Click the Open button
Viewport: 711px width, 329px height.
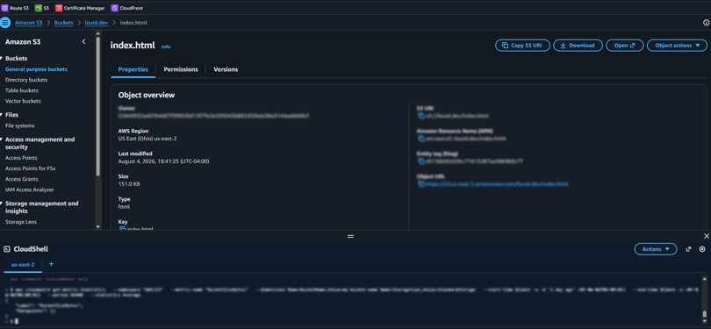[625, 46]
